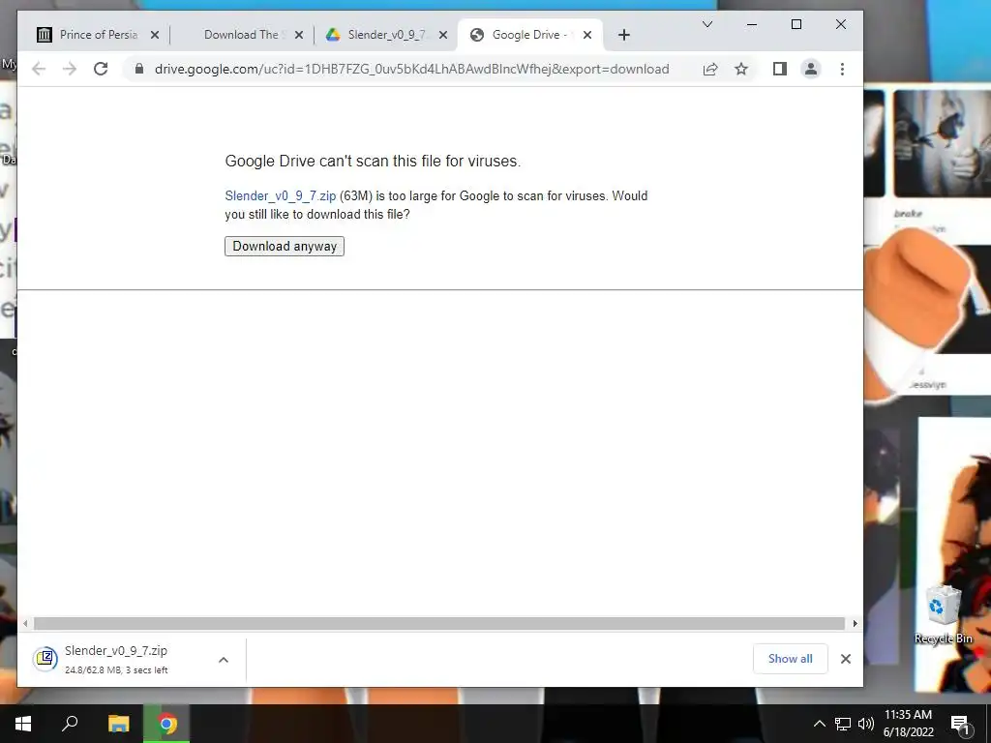Image resolution: width=991 pixels, height=743 pixels.
Task: Go back to previous page
Action: (39, 69)
